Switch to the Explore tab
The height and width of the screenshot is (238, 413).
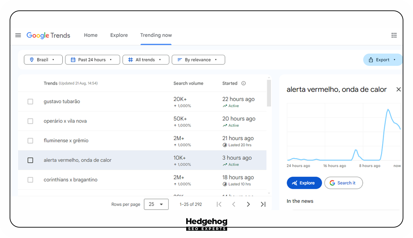coord(119,35)
